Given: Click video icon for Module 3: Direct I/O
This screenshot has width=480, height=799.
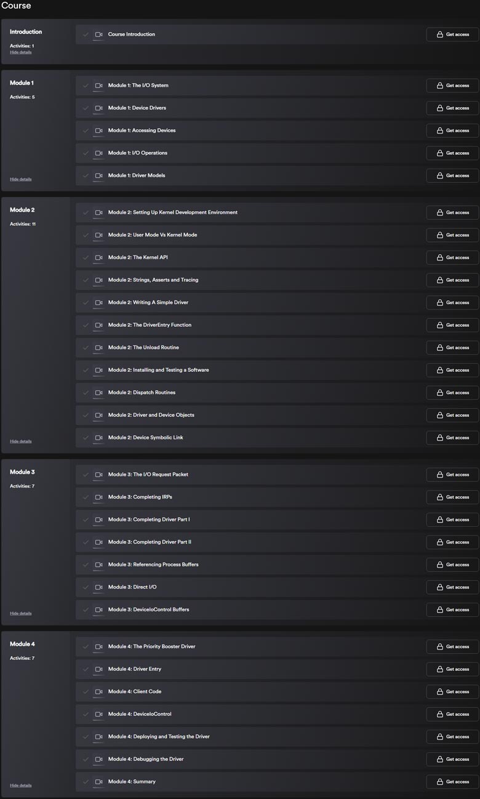Looking at the screenshot, I should pos(98,587).
